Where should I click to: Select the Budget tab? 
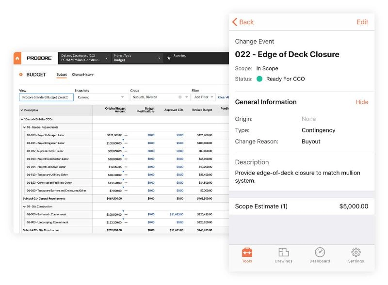(x=62, y=75)
